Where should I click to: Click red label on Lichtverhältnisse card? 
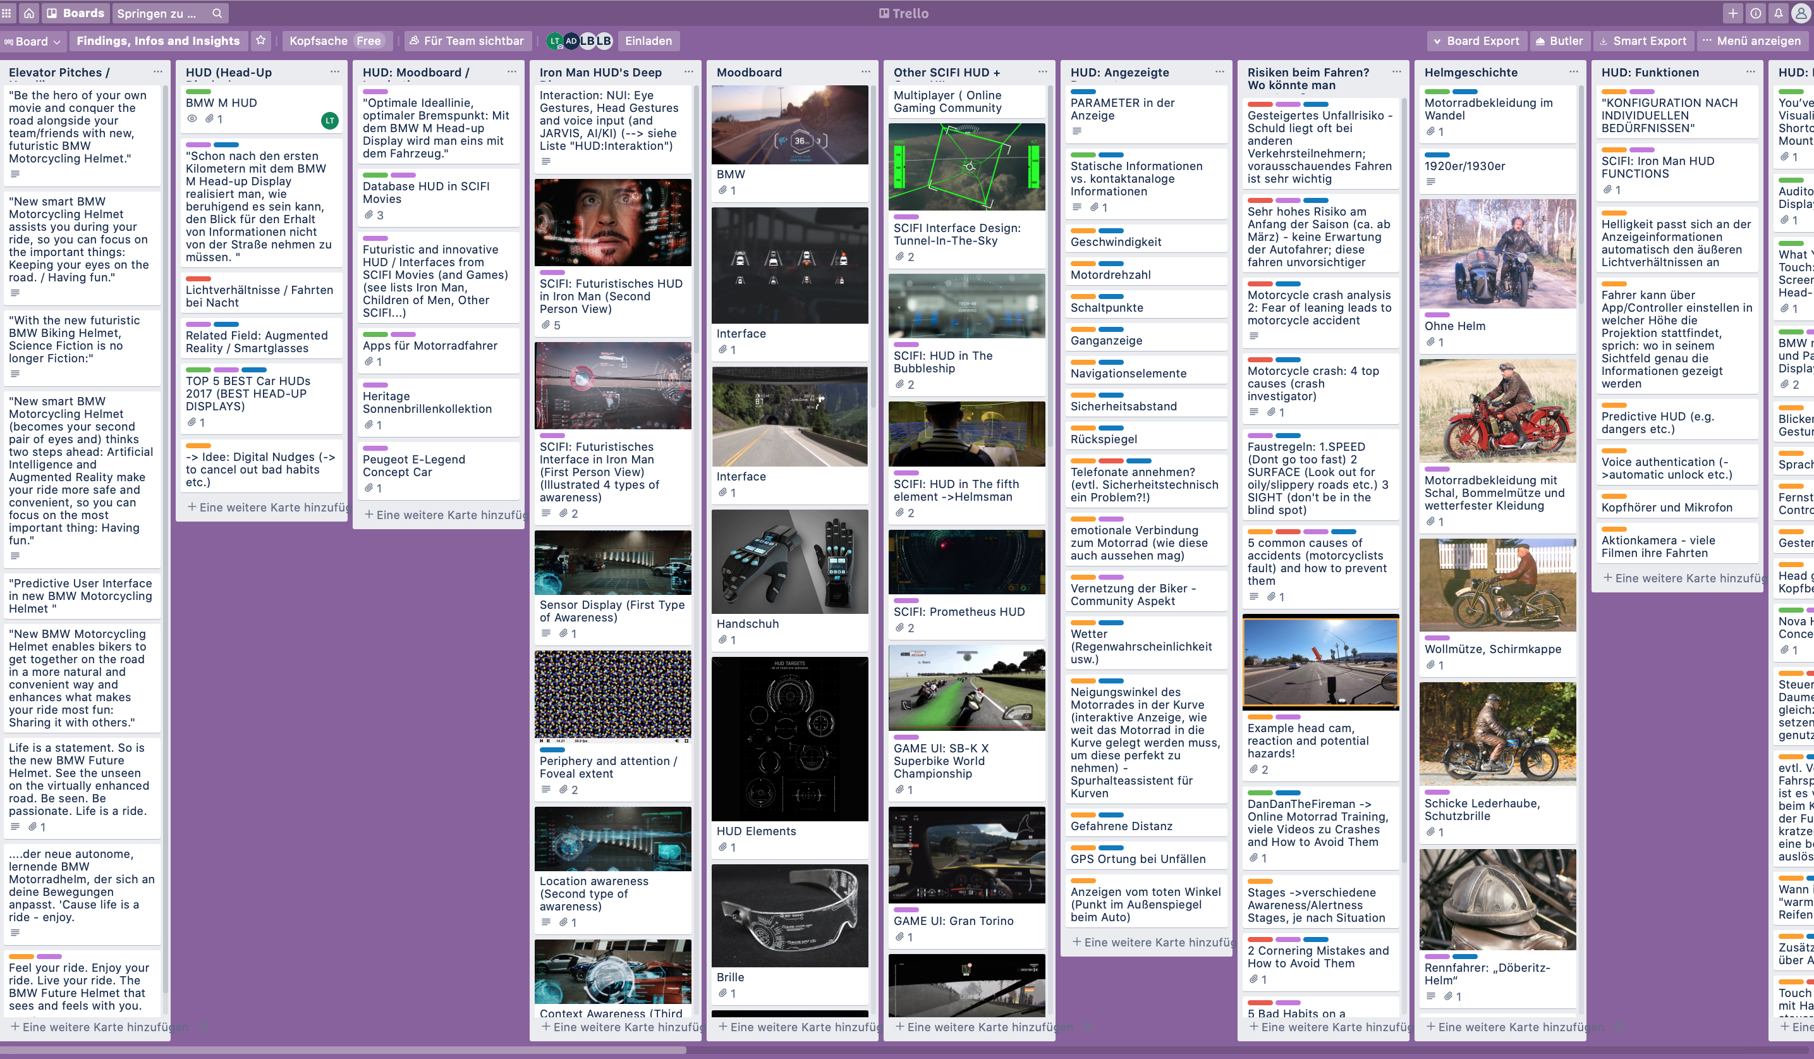(x=198, y=279)
